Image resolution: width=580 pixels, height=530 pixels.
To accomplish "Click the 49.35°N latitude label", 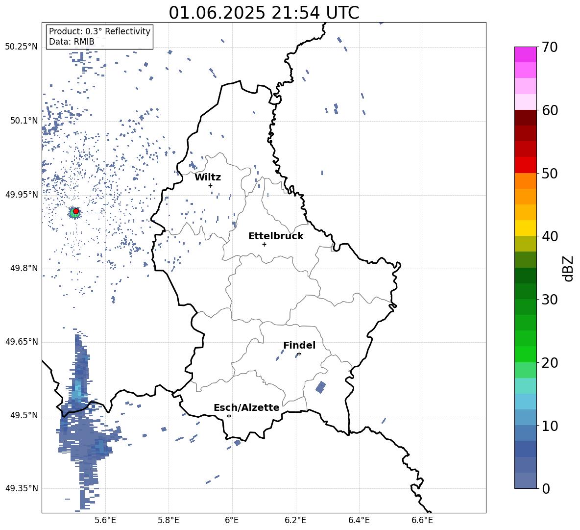I will [x=22, y=488].
